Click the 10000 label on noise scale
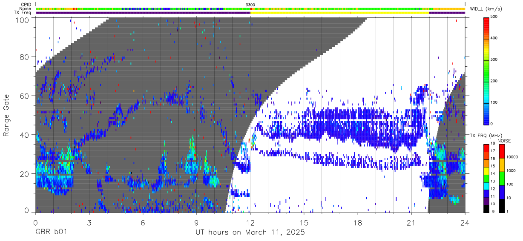The width and height of the screenshot is (523, 241). [512, 157]
